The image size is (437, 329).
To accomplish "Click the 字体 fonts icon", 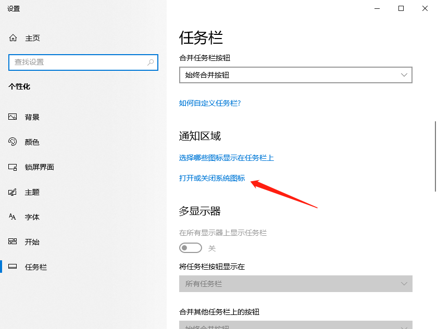I will click(13, 217).
